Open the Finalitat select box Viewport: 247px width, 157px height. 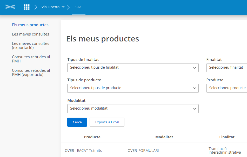pos(226,68)
